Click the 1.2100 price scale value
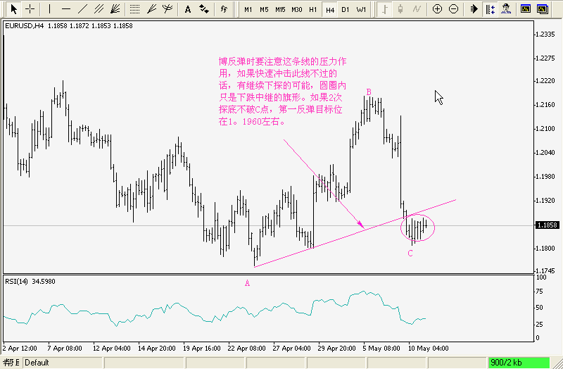This screenshot has width=563, height=369. point(546,128)
